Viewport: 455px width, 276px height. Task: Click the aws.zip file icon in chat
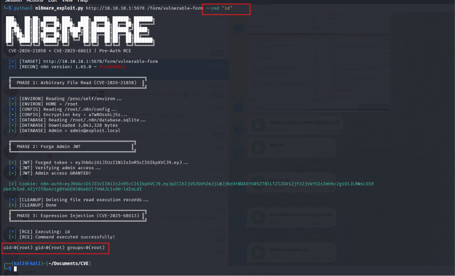(258, 148)
